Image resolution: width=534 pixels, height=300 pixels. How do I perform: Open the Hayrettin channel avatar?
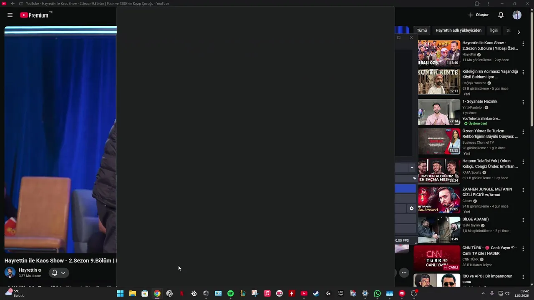[x=10, y=272]
